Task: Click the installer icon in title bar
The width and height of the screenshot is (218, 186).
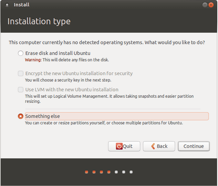Action: pos(7,5)
